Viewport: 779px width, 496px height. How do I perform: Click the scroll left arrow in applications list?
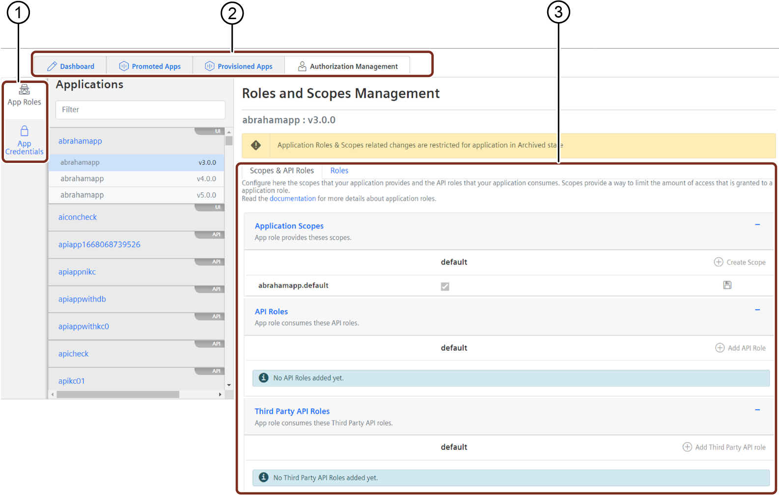(x=53, y=394)
